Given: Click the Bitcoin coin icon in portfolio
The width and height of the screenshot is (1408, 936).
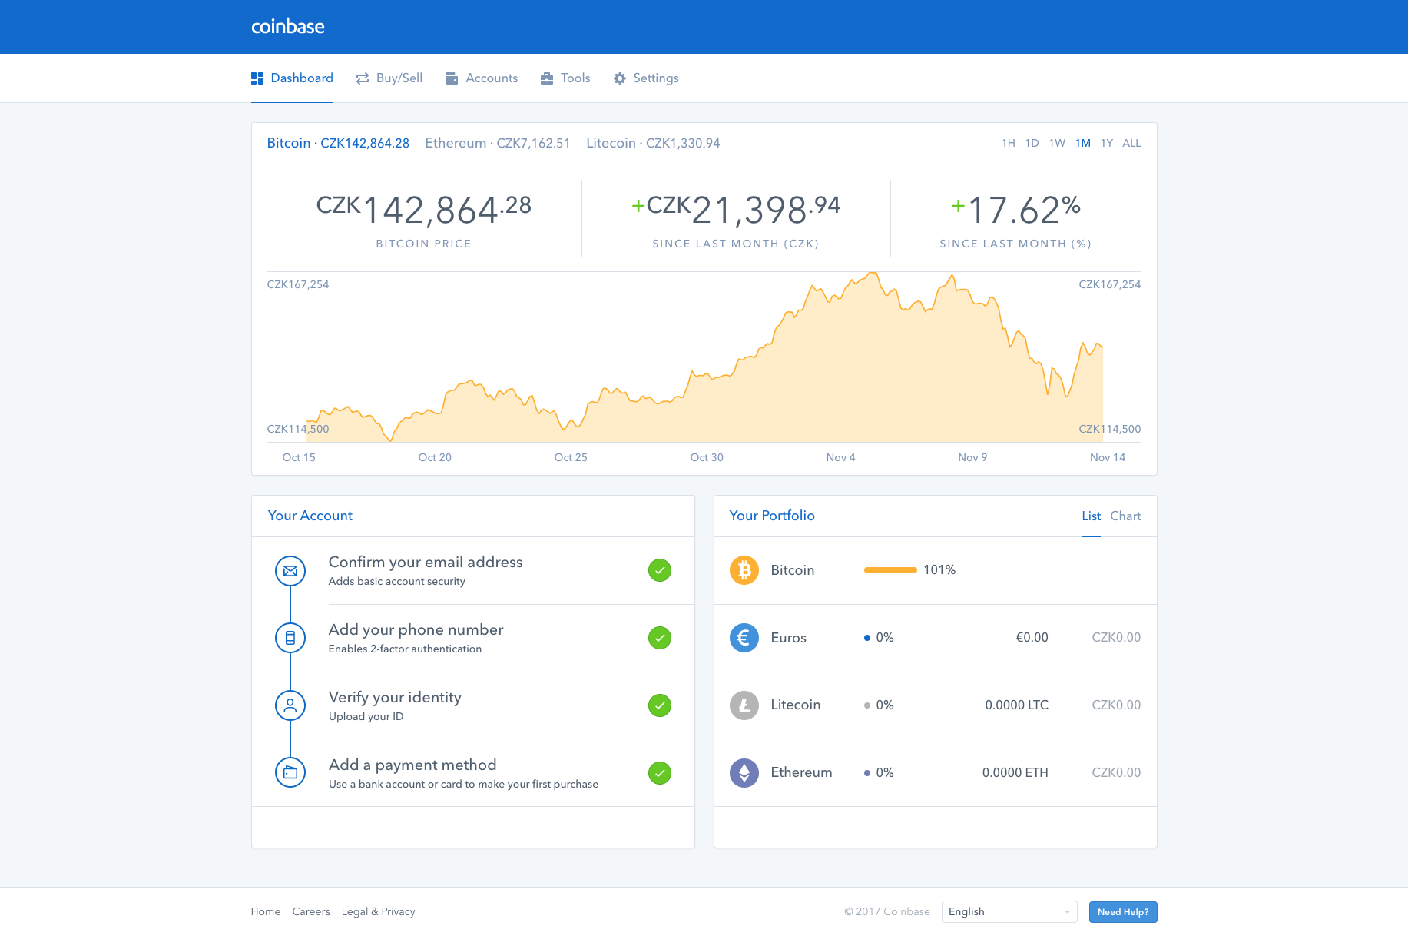Looking at the screenshot, I should pyautogui.click(x=744, y=570).
